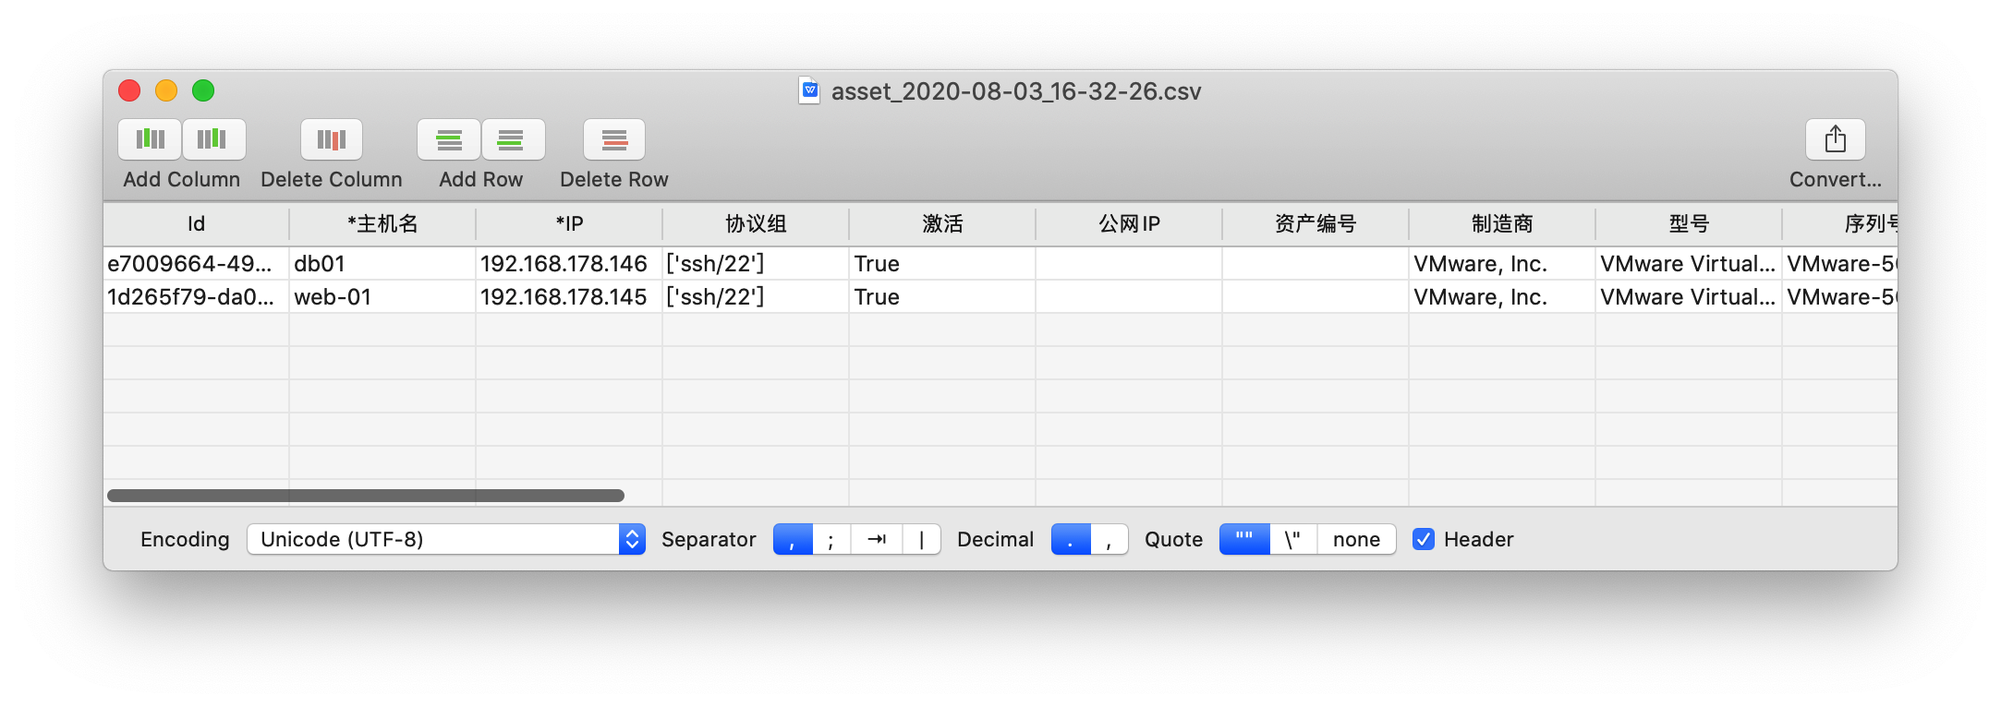Select the comma Separator option

[x=793, y=539]
